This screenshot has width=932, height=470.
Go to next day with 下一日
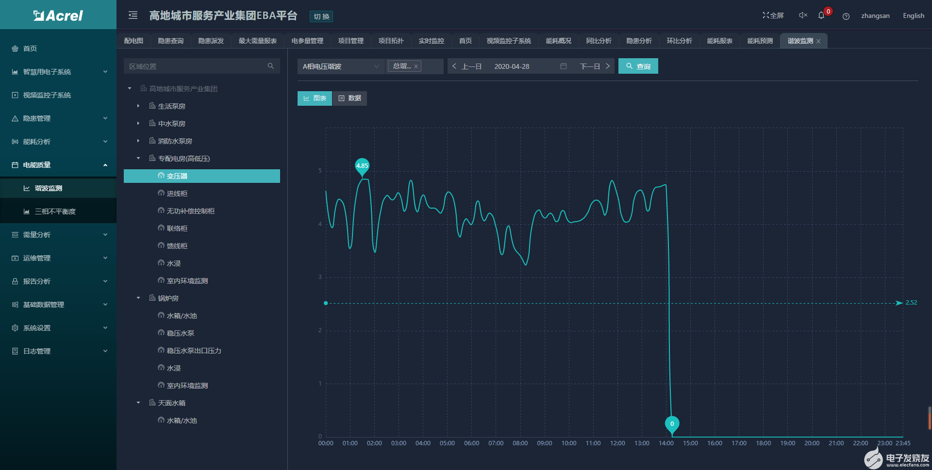pyautogui.click(x=595, y=66)
